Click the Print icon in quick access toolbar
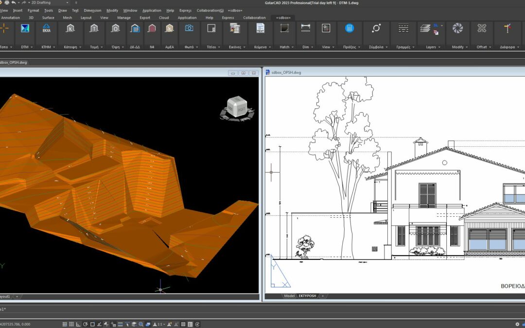This screenshot has width=525, height=328. point(7,3)
